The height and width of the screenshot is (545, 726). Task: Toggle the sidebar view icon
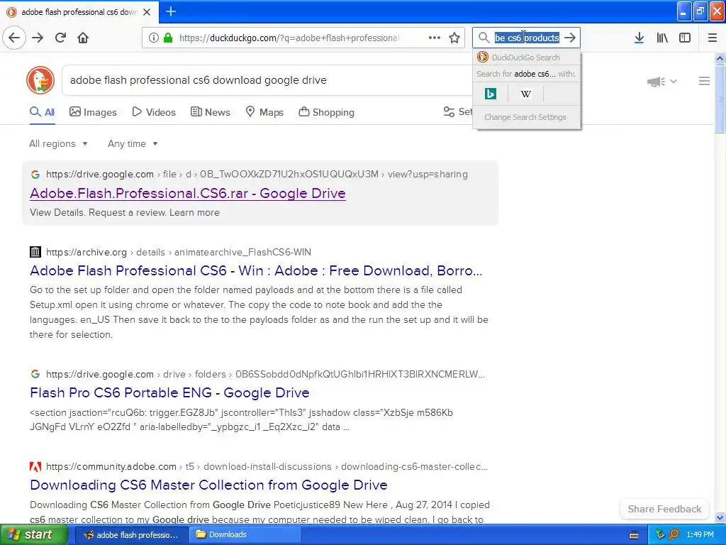coord(685,38)
